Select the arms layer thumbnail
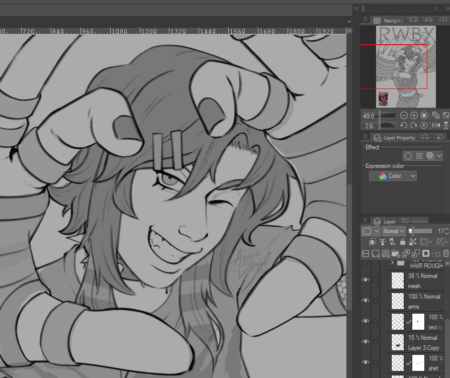The image size is (450, 378). click(x=398, y=301)
